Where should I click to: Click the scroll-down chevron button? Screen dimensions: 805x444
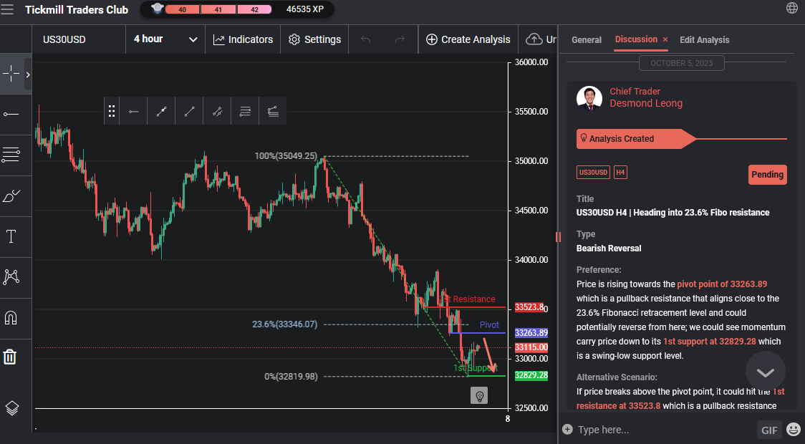coord(765,372)
